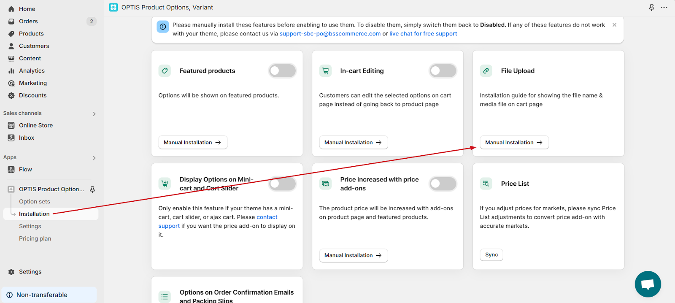Enable the In-cart Editing toggle

tap(443, 71)
